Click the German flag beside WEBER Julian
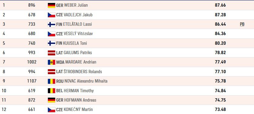The height and width of the screenshot is (114, 254). coord(52,5)
